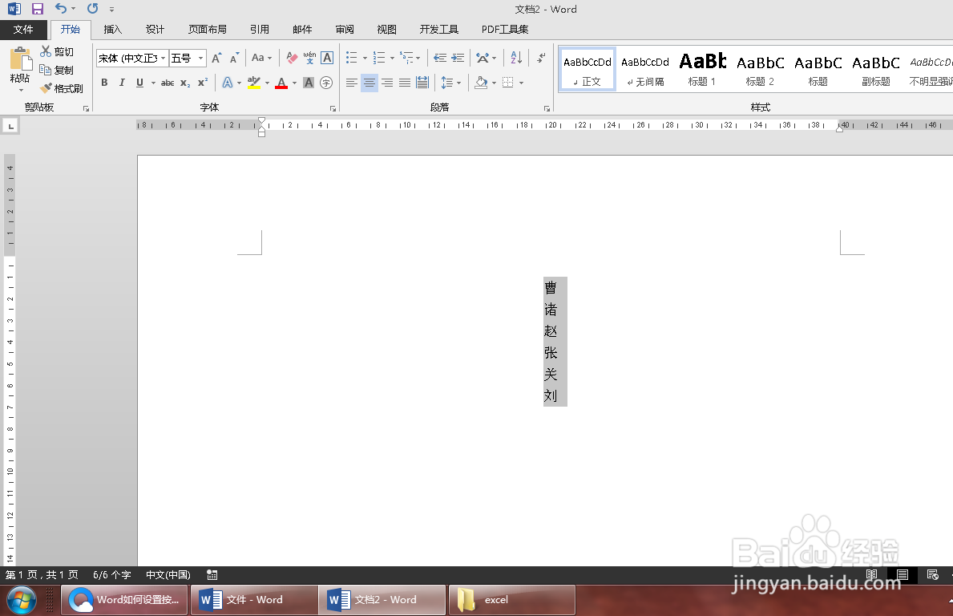
Task: Increase the font size (grow font)
Action: pyautogui.click(x=216, y=58)
